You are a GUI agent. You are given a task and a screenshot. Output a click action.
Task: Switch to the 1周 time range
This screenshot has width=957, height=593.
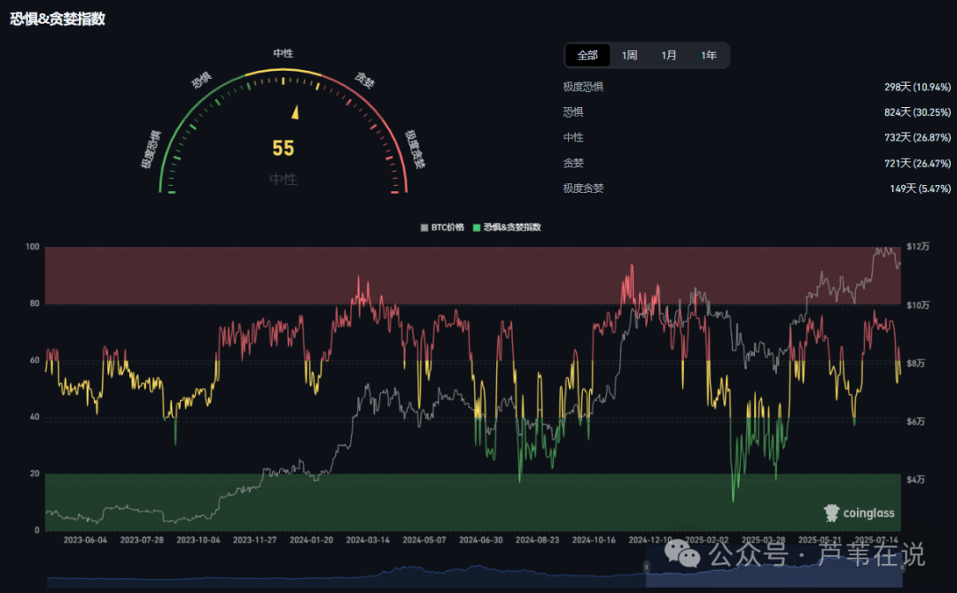tap(629, 55)
